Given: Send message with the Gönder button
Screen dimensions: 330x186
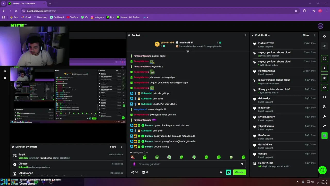Looking at the screenshot, I should [240, 172].
